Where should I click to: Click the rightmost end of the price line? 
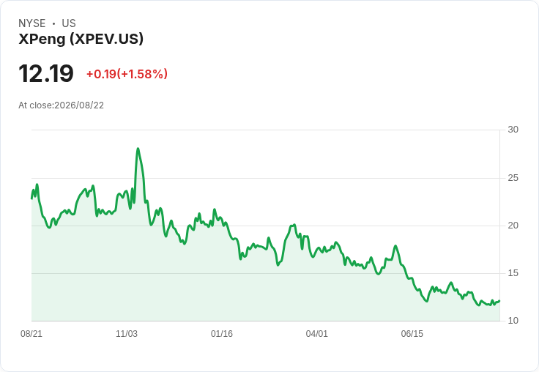tap(499, 301)
